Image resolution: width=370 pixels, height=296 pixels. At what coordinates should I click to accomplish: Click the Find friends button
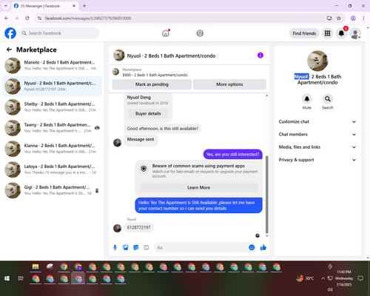pyautogui.click(x=304, y=33)
